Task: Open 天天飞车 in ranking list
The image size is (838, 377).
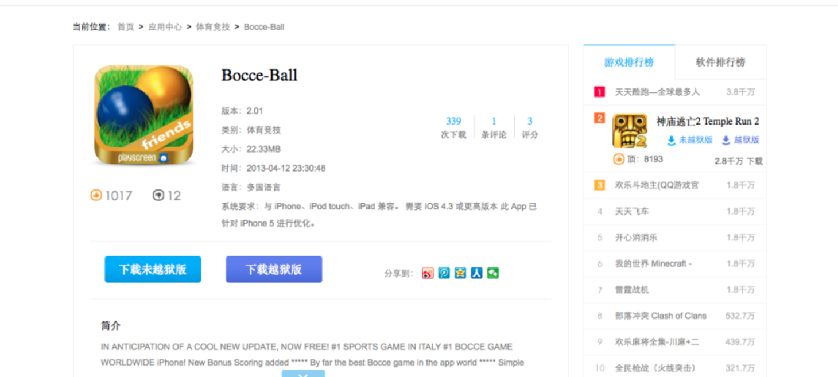Action: (x=632, y=212)
